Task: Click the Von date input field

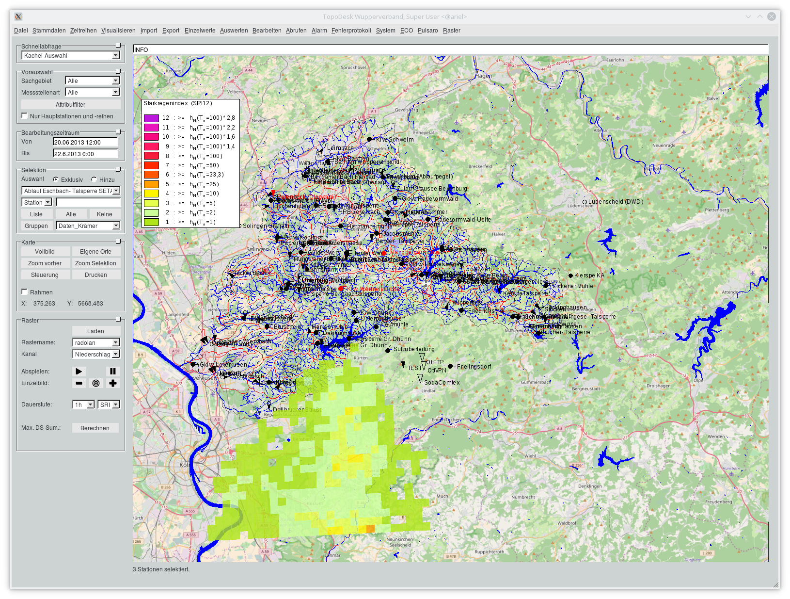Action: pos(85,143)
